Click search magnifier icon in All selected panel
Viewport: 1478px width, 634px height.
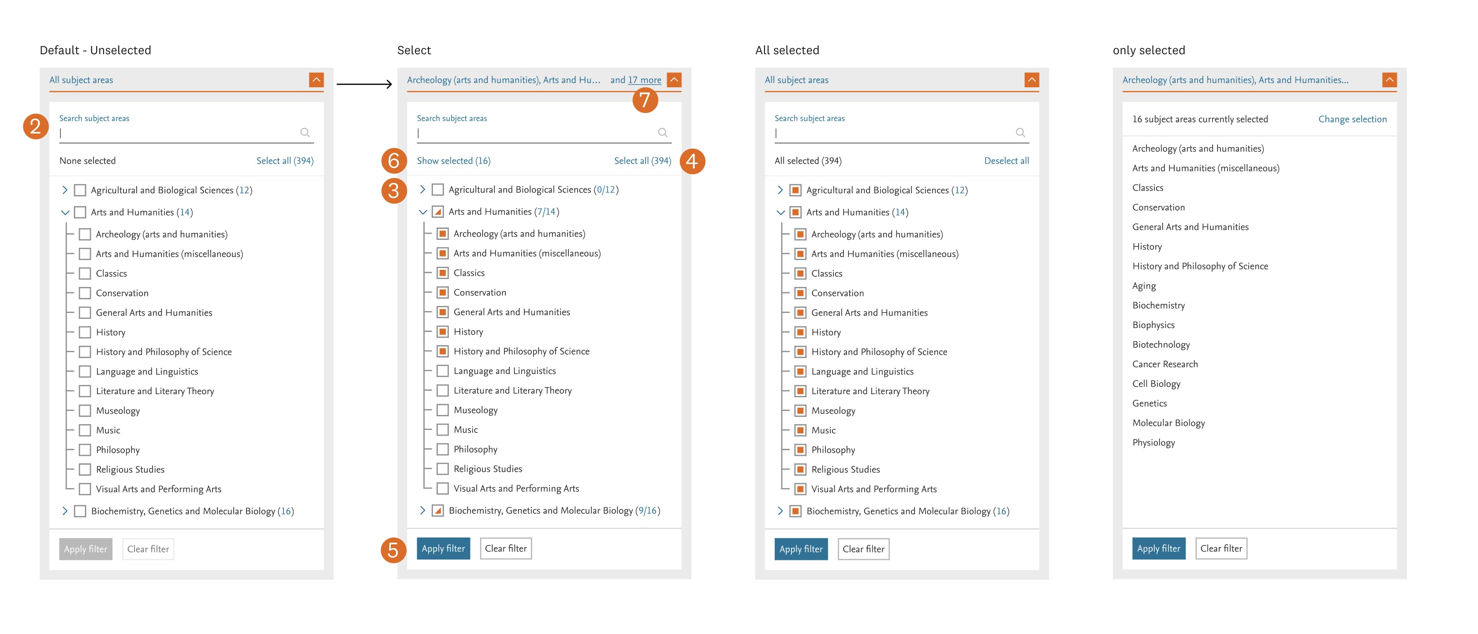click(x=1020, y=133)
